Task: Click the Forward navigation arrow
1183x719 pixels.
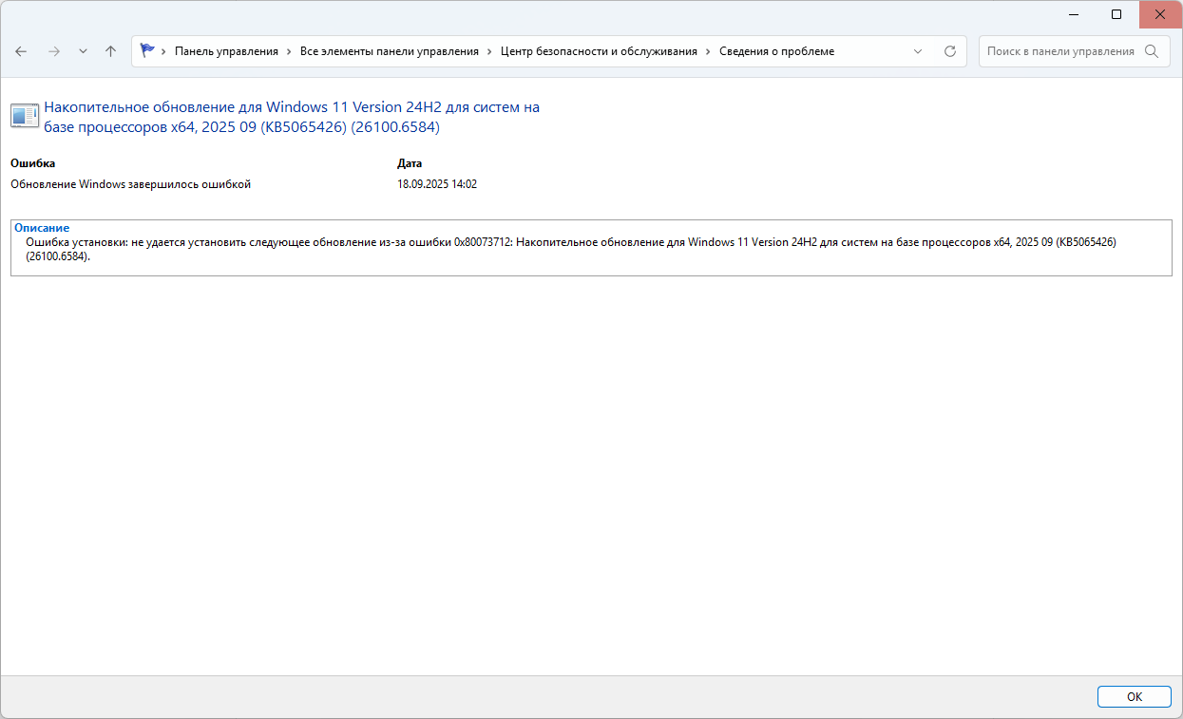Action: pyautogui.click(x=53, y=51)
